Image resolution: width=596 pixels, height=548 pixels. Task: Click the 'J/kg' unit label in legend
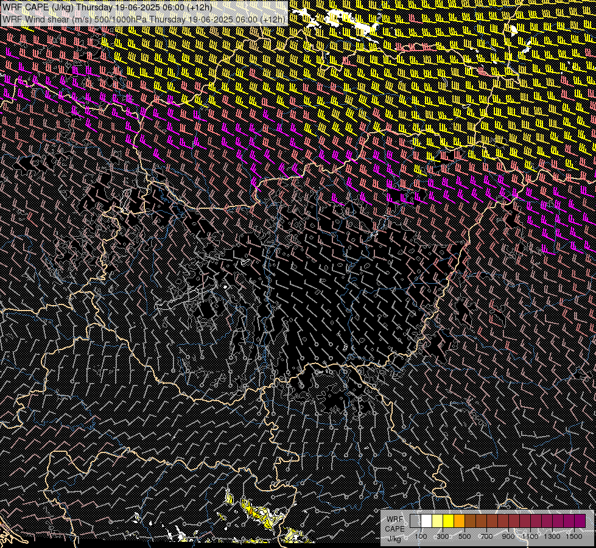coord(394,539)
